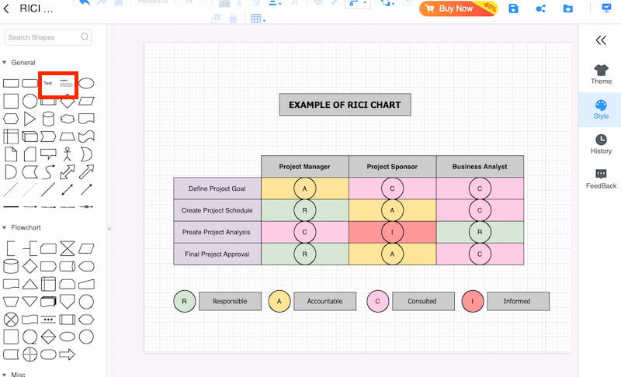Go back using the left arrow
This screenshot has width=621, height=377.
[7, 9]
